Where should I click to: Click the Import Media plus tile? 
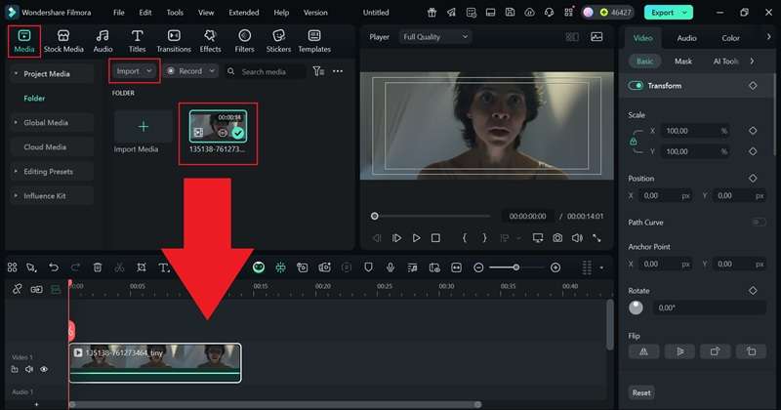pos(143,127)
